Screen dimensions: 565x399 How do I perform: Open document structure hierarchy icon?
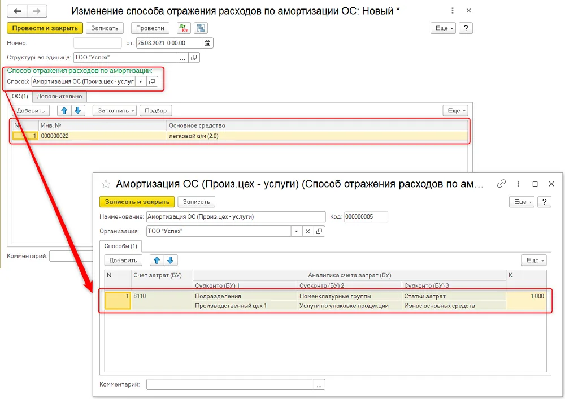201,28
